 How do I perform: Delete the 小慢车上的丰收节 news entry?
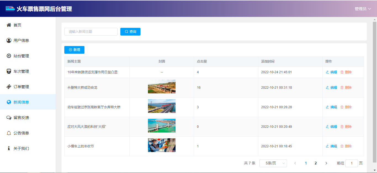click(x=346, y=146)
